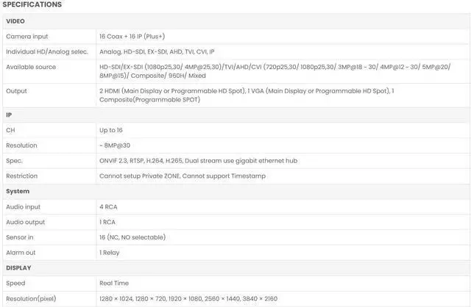Click the "16 (NC, NO selectable)" value

[x=132, y=237]
